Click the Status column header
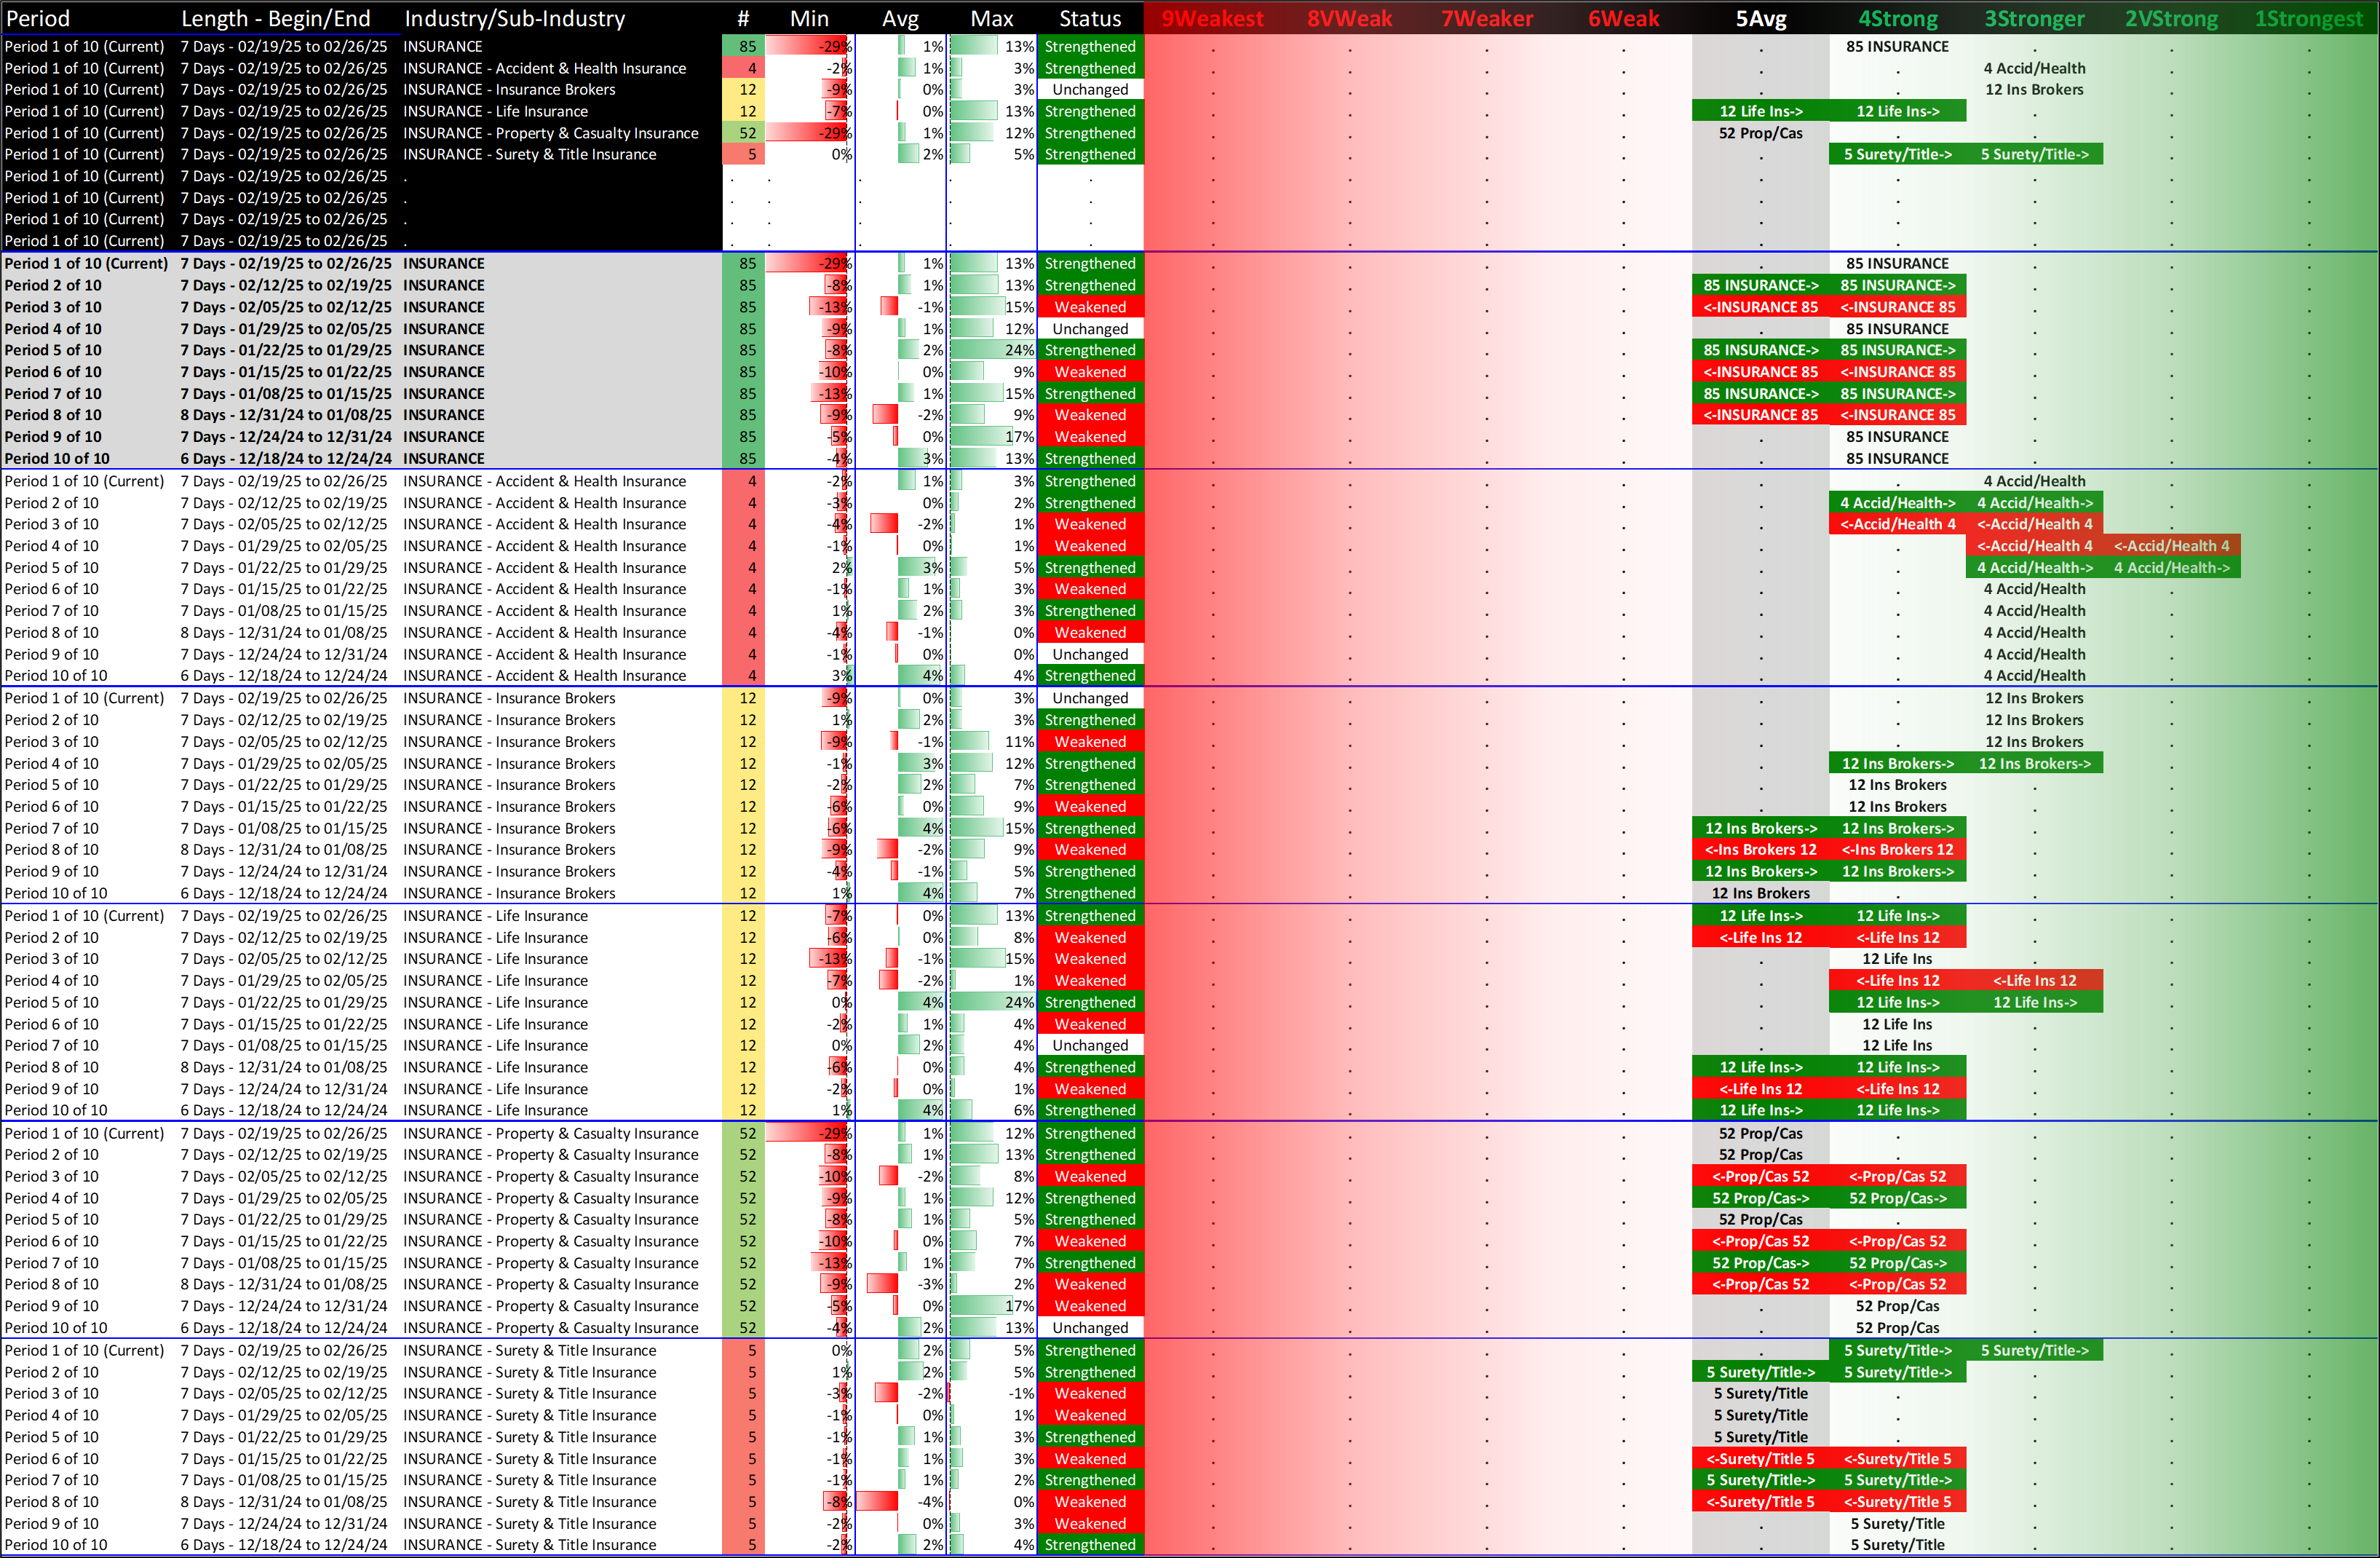The height and width of the screenshot is (1558, 2380). (x=1089, y=18)
